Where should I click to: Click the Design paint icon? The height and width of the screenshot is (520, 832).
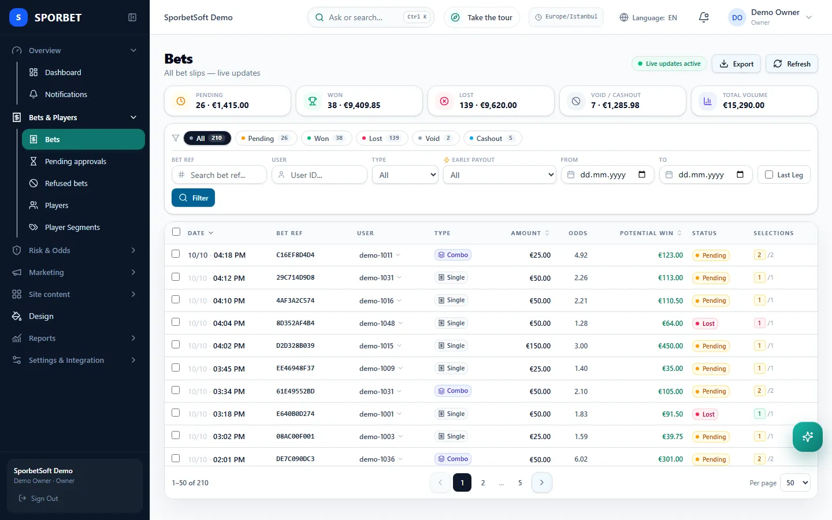17,316
